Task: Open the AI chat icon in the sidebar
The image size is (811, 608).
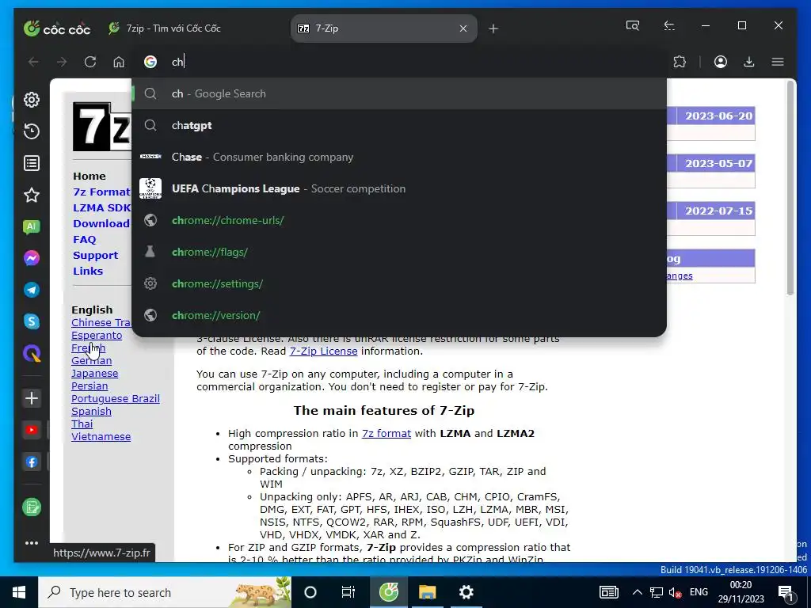Action: 32,226
